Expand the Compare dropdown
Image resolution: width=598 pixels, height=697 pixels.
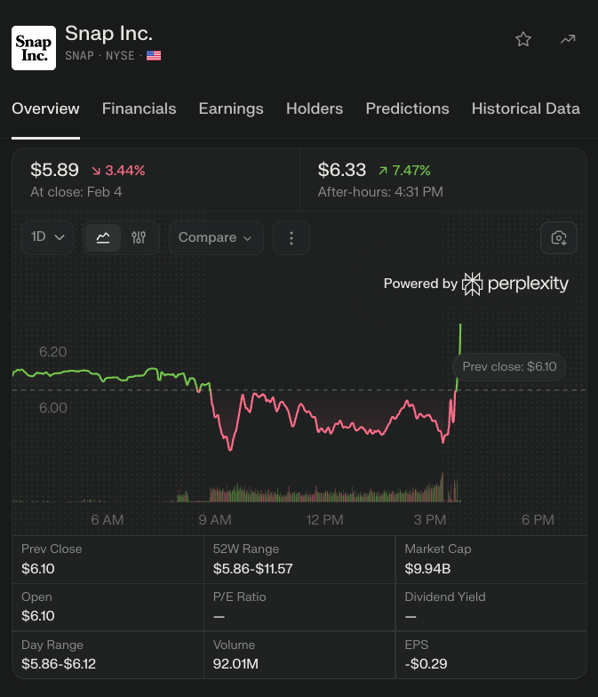click(216, 238)
